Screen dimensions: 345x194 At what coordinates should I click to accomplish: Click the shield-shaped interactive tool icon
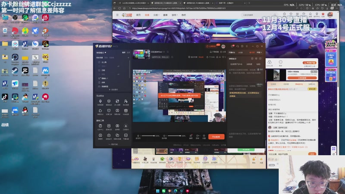point(109,111)
